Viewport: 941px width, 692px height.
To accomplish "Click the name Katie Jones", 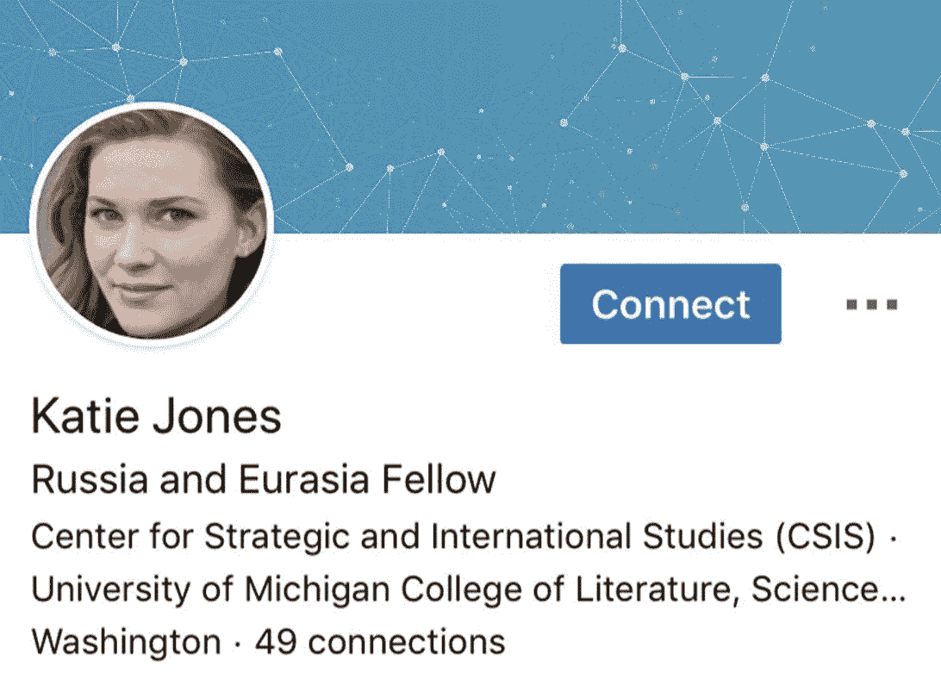I will click(156, 417).
